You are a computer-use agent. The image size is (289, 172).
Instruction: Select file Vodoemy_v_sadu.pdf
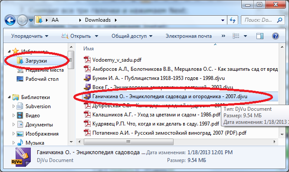[x=117, y=60]
